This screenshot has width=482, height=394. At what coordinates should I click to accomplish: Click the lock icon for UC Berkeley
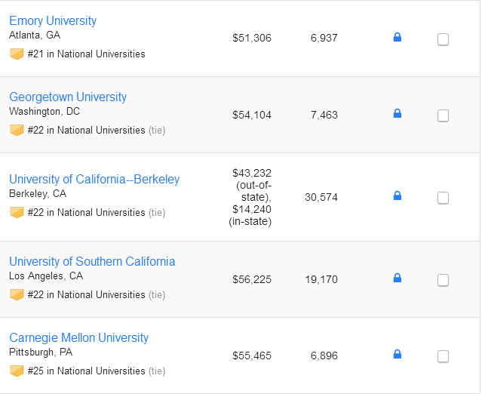click(x=398, y=196)
